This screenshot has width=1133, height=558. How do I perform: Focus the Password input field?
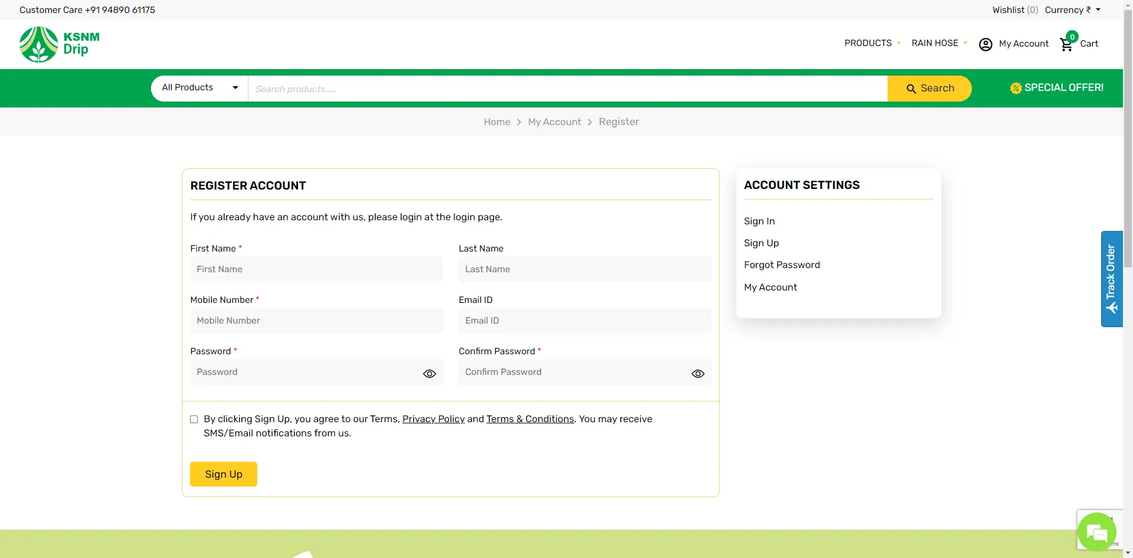[316, 372]
